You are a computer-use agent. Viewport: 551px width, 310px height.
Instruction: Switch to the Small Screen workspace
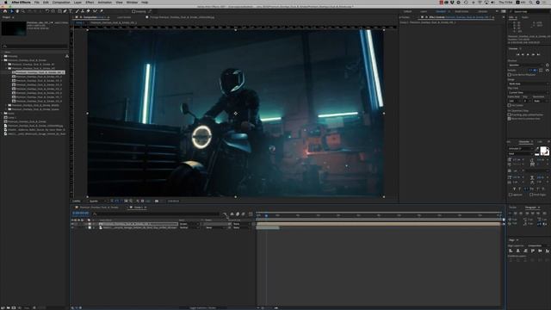pyautogui.click(x=461, y=11)
